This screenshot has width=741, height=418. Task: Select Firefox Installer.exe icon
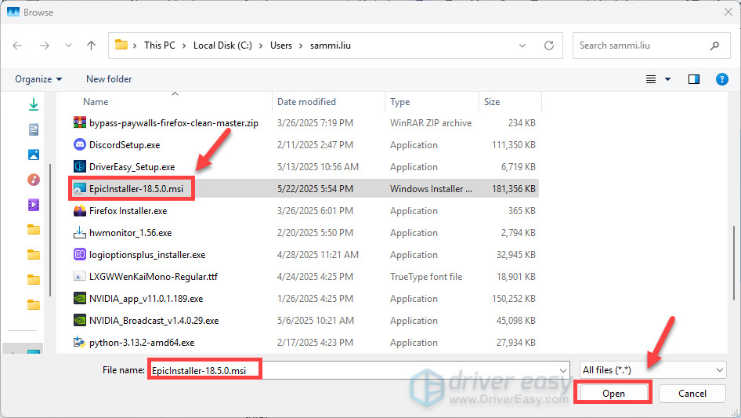[80, 211]
